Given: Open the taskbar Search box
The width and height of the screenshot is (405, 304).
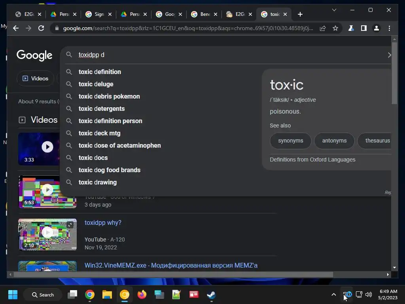Looking at the screenshot, I should (x=43, y=294).
